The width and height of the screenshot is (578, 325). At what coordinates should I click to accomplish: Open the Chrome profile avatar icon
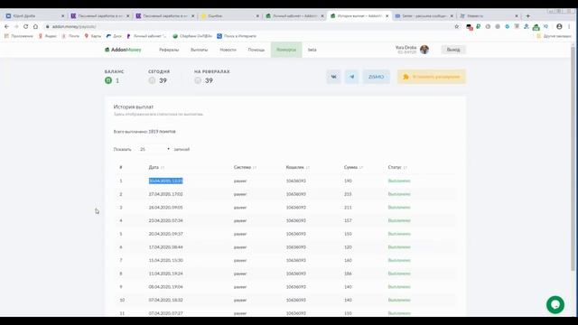pos(559,26)
